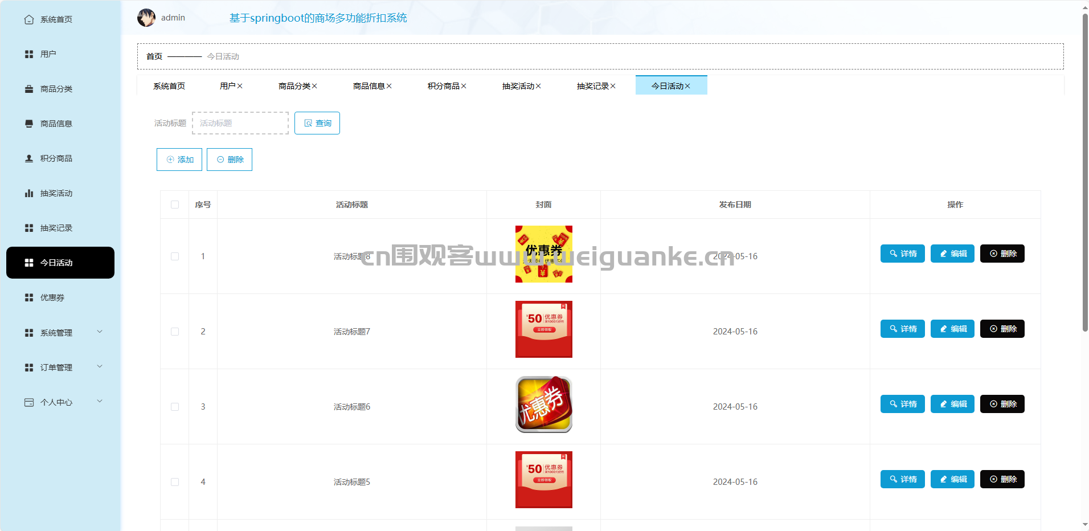Close the 抽奖记录 tab with its X
Screen dimensions: 1089x531
tap(613, 86)
